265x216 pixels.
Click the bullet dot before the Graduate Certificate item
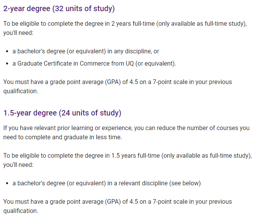(7, 64)
